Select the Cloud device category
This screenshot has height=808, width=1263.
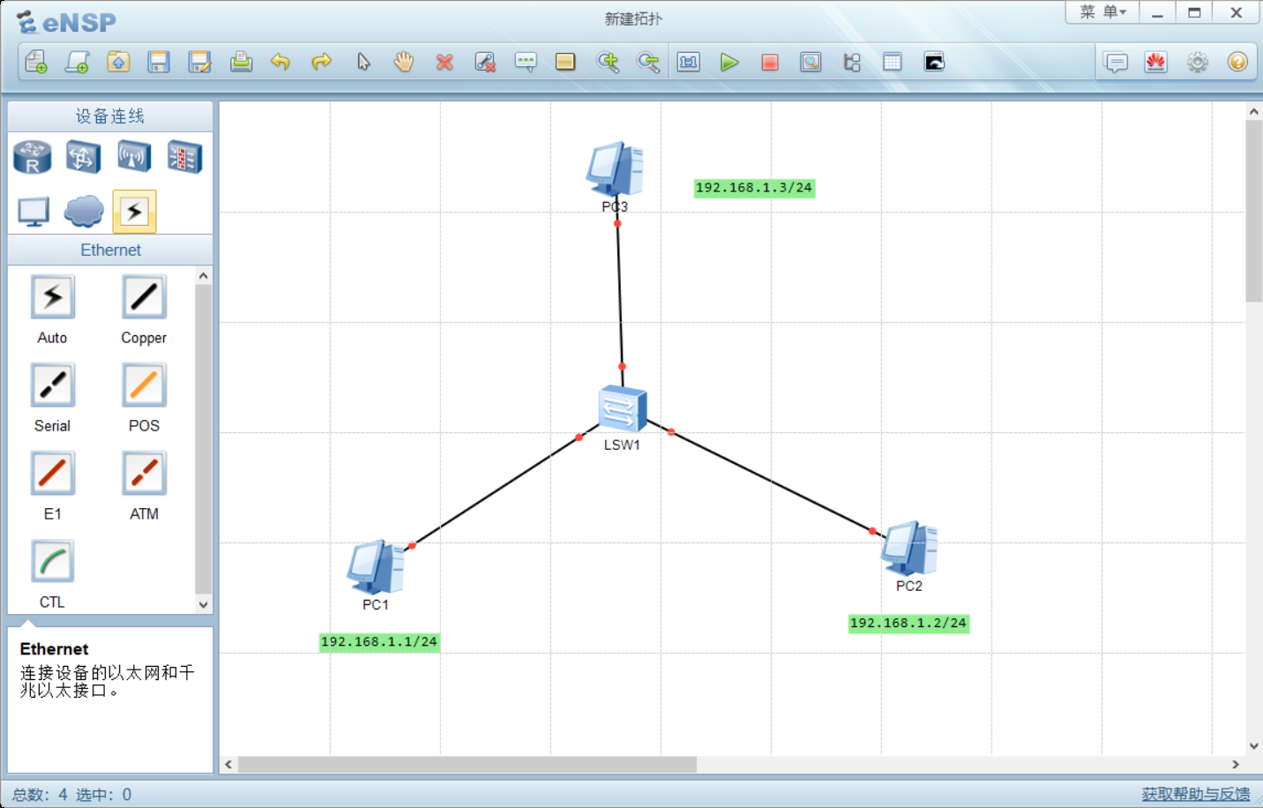[84, 212]
